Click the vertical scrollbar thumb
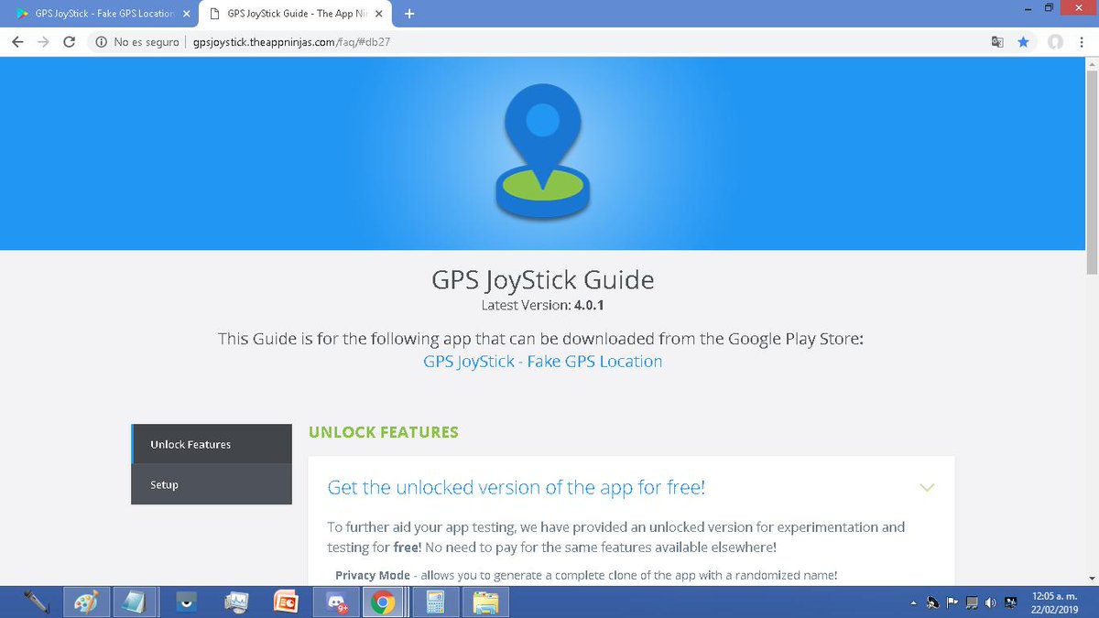This screenshot has height=618, width=1099. tap(1091, 174)
